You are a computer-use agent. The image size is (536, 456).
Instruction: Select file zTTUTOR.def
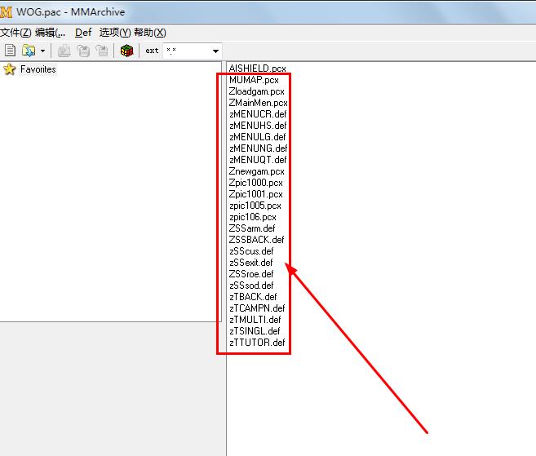click(x=257, y=342)
